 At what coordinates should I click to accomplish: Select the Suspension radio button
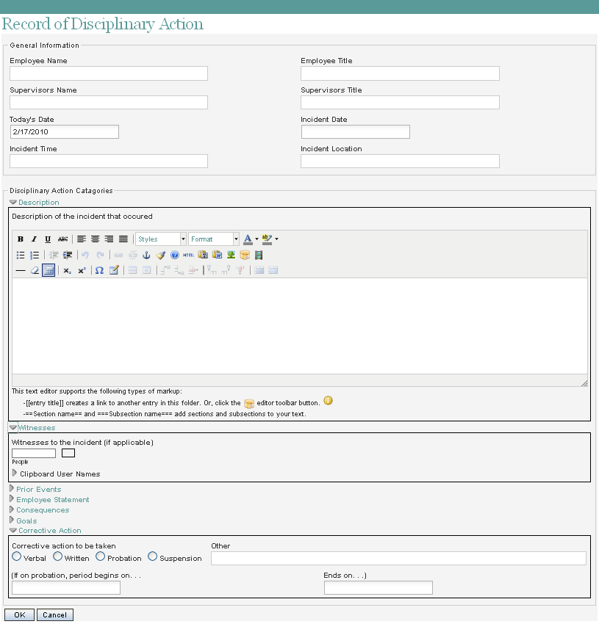point(152,556)
